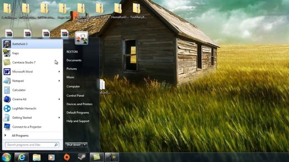The height and width of the screenshot is (162, 289).
Task: Open Default Programs
Action: point(78,112)
